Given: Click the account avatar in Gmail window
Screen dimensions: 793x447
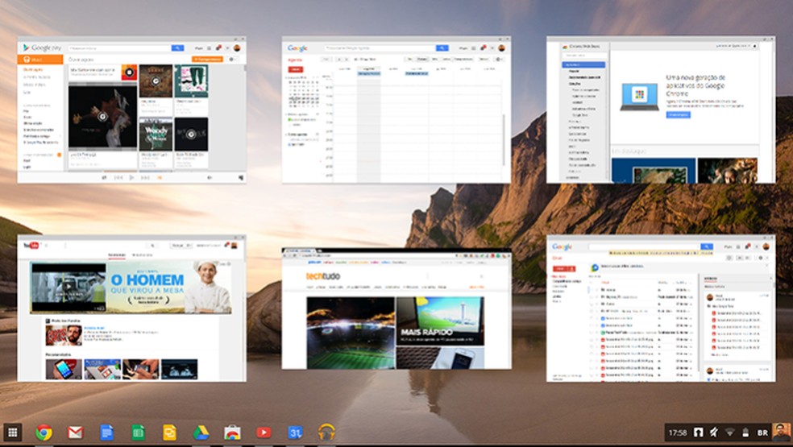Looking at the screenshot, I should 766,246.
